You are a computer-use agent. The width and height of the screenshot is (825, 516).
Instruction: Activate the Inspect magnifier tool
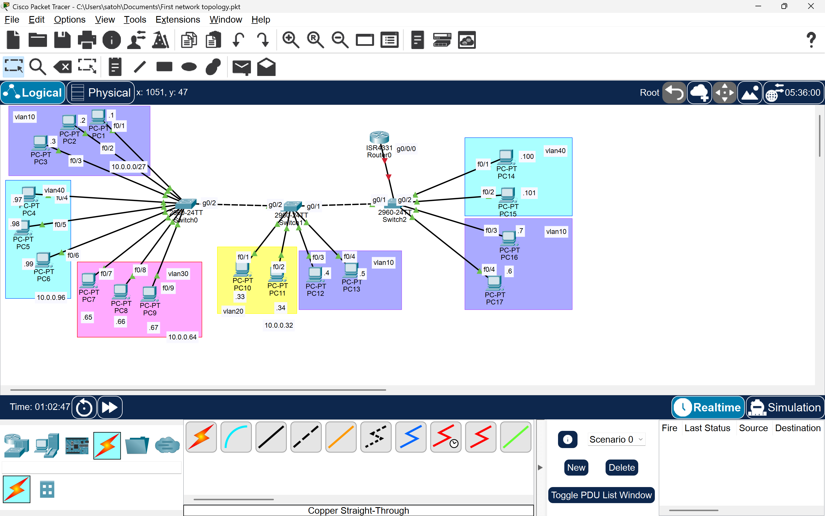pyautogui.click(x=38, y=67)
